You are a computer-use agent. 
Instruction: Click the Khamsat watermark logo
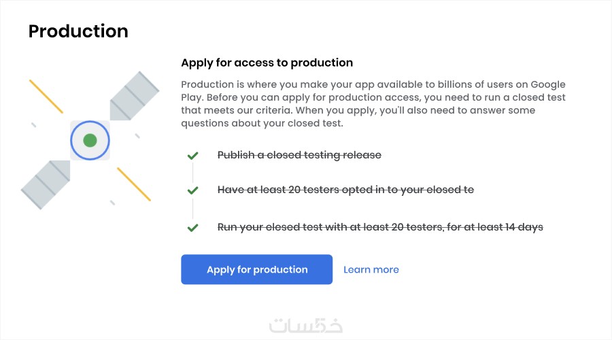(x=305, y=324)
